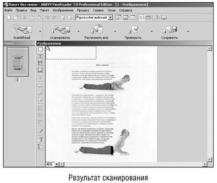Select the picture block tool
217x183 pixels.
[x=40, y=70]
